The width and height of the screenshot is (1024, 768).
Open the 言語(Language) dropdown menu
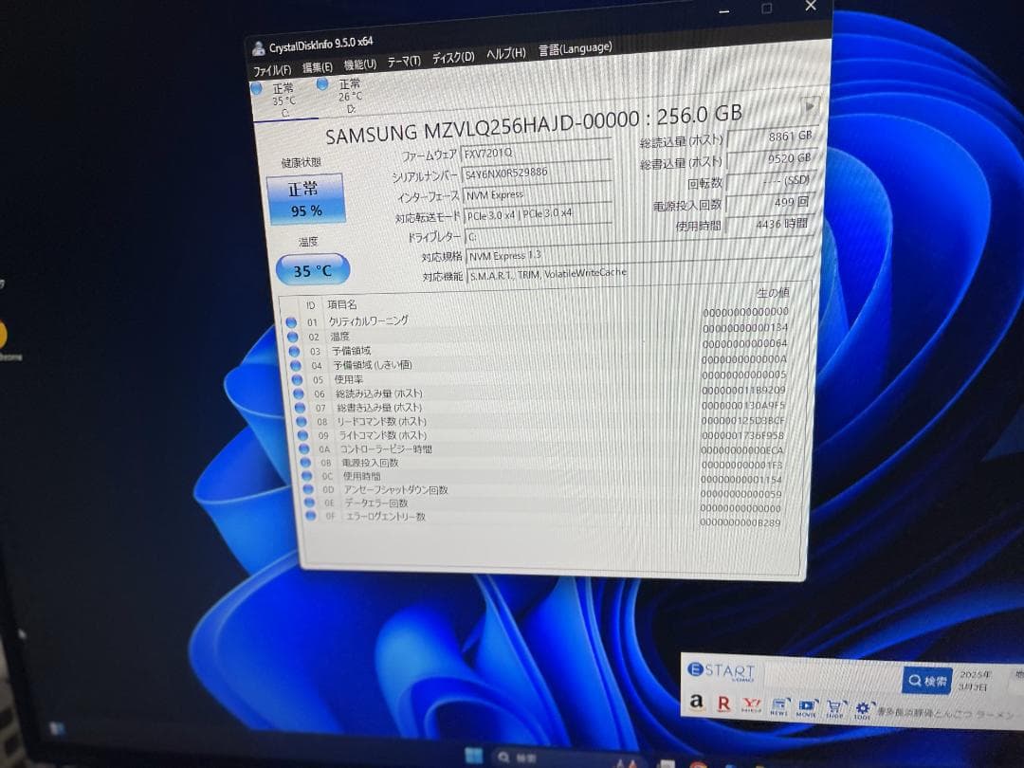point(575,49)
